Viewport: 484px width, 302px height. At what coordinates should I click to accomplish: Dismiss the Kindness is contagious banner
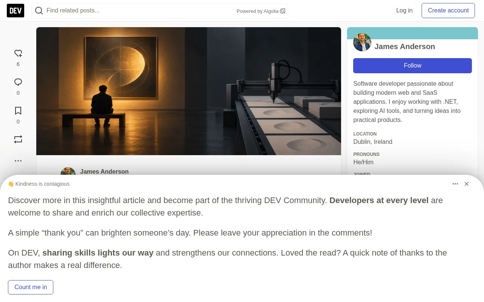click(x=467, y=184)
